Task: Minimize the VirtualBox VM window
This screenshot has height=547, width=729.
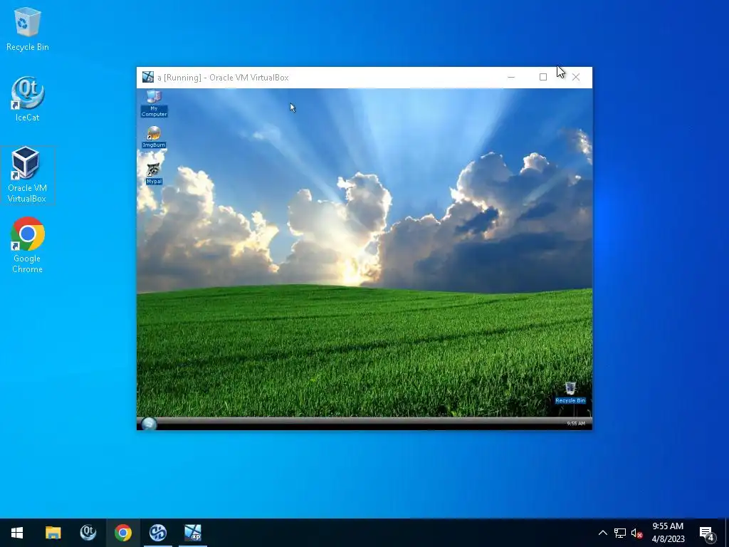Action: tap(511, 77)
